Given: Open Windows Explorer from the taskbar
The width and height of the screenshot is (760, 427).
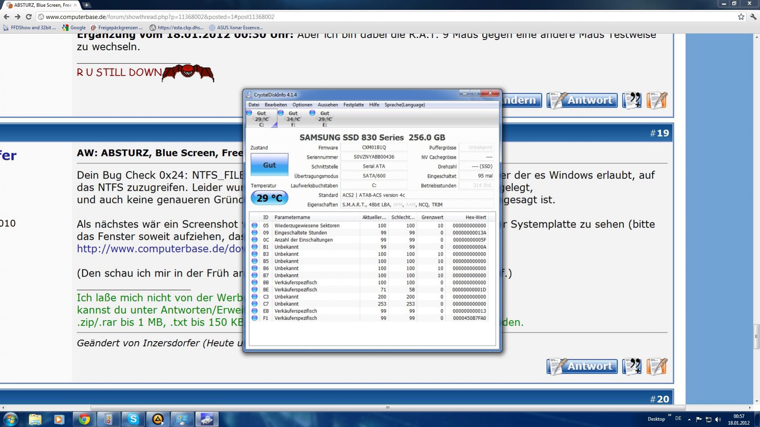Looking at the screenshot, I should click(x=35, y=419).
